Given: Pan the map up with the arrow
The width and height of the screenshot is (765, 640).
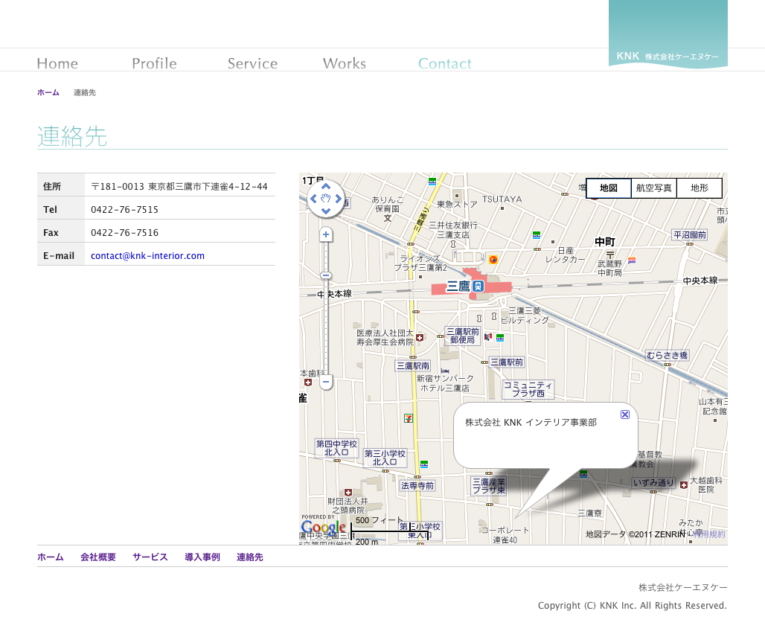Looking at the screenshot, I should [x=325, y=186].
